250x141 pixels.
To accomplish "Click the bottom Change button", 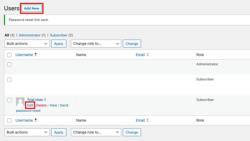I will (x=132, y=132).
